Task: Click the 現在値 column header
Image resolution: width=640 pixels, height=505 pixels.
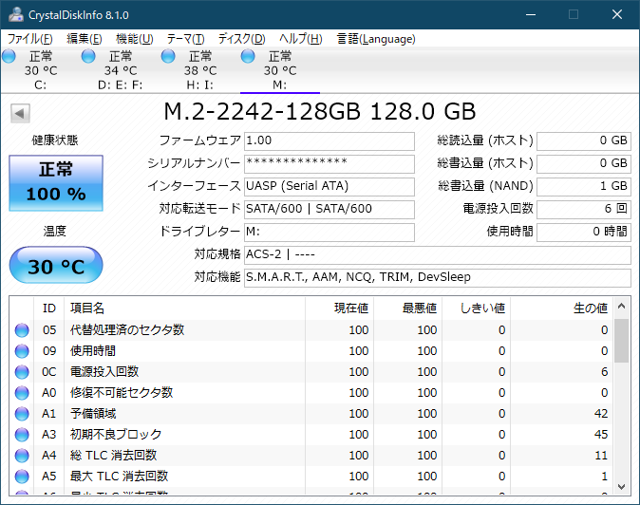Action: coord(339,308)
